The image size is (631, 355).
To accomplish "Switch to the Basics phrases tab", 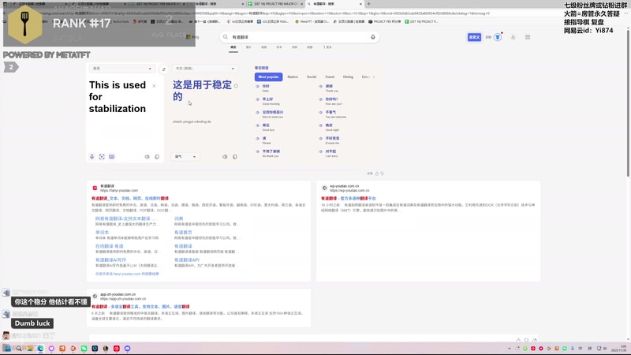I will (293, 77).
